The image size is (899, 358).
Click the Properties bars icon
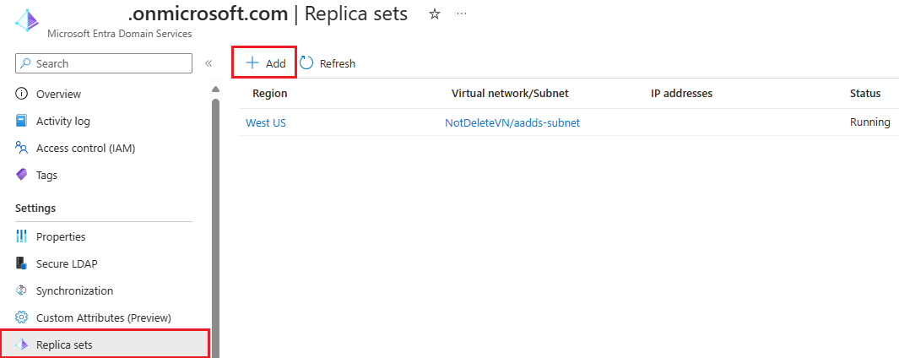(22, 236)
